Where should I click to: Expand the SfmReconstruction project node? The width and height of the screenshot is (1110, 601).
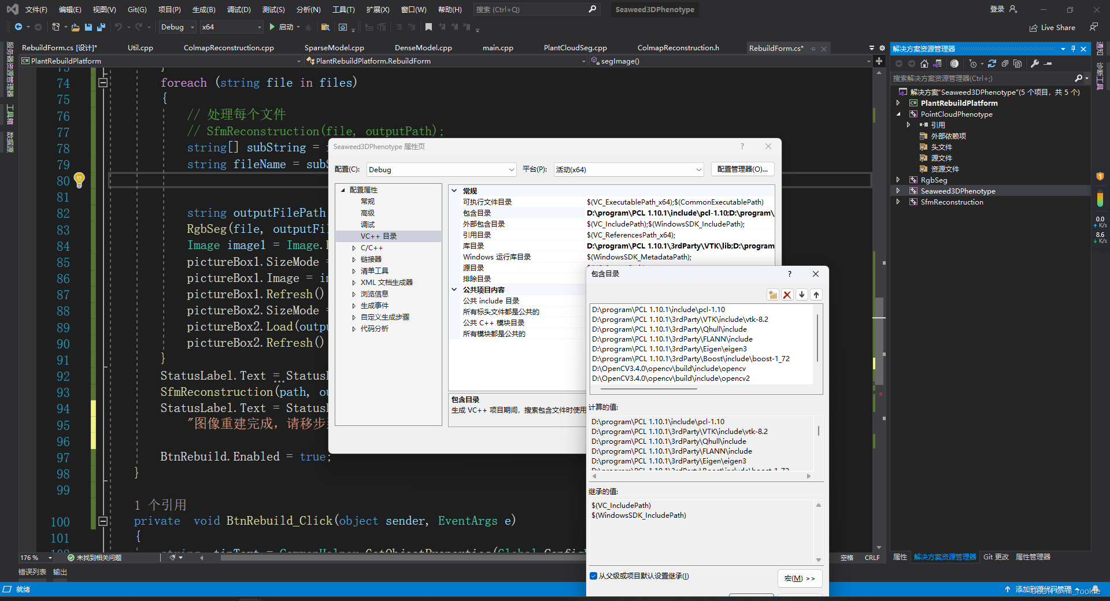point(898,202)
